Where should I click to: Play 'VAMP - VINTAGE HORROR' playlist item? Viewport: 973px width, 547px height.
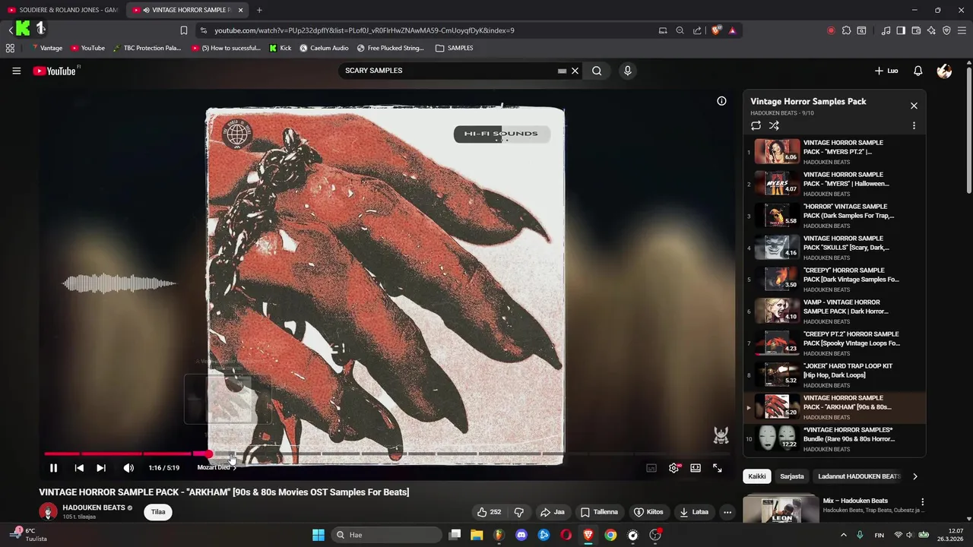pos(834,311)
